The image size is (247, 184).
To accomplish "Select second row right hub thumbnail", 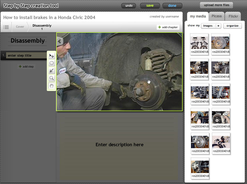I will click(x=220, y=69).
